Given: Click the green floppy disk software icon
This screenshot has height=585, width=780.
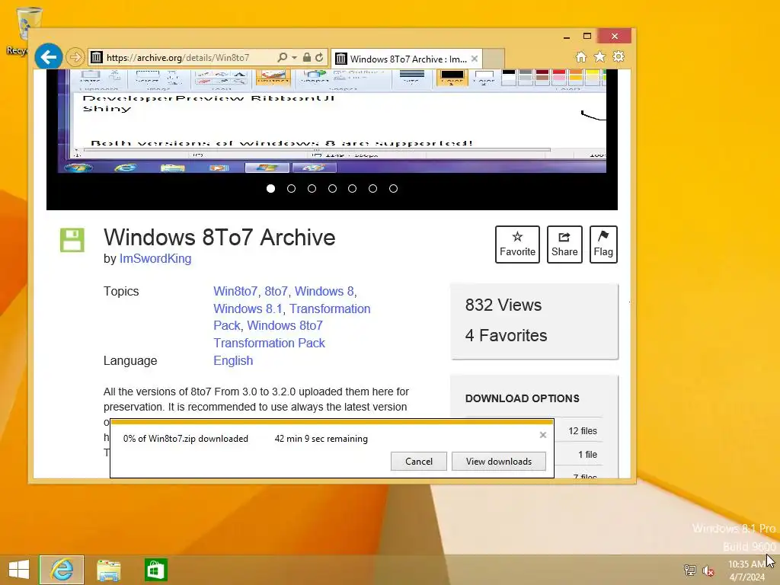Looking at the screenshot, I should pos(72,240).
